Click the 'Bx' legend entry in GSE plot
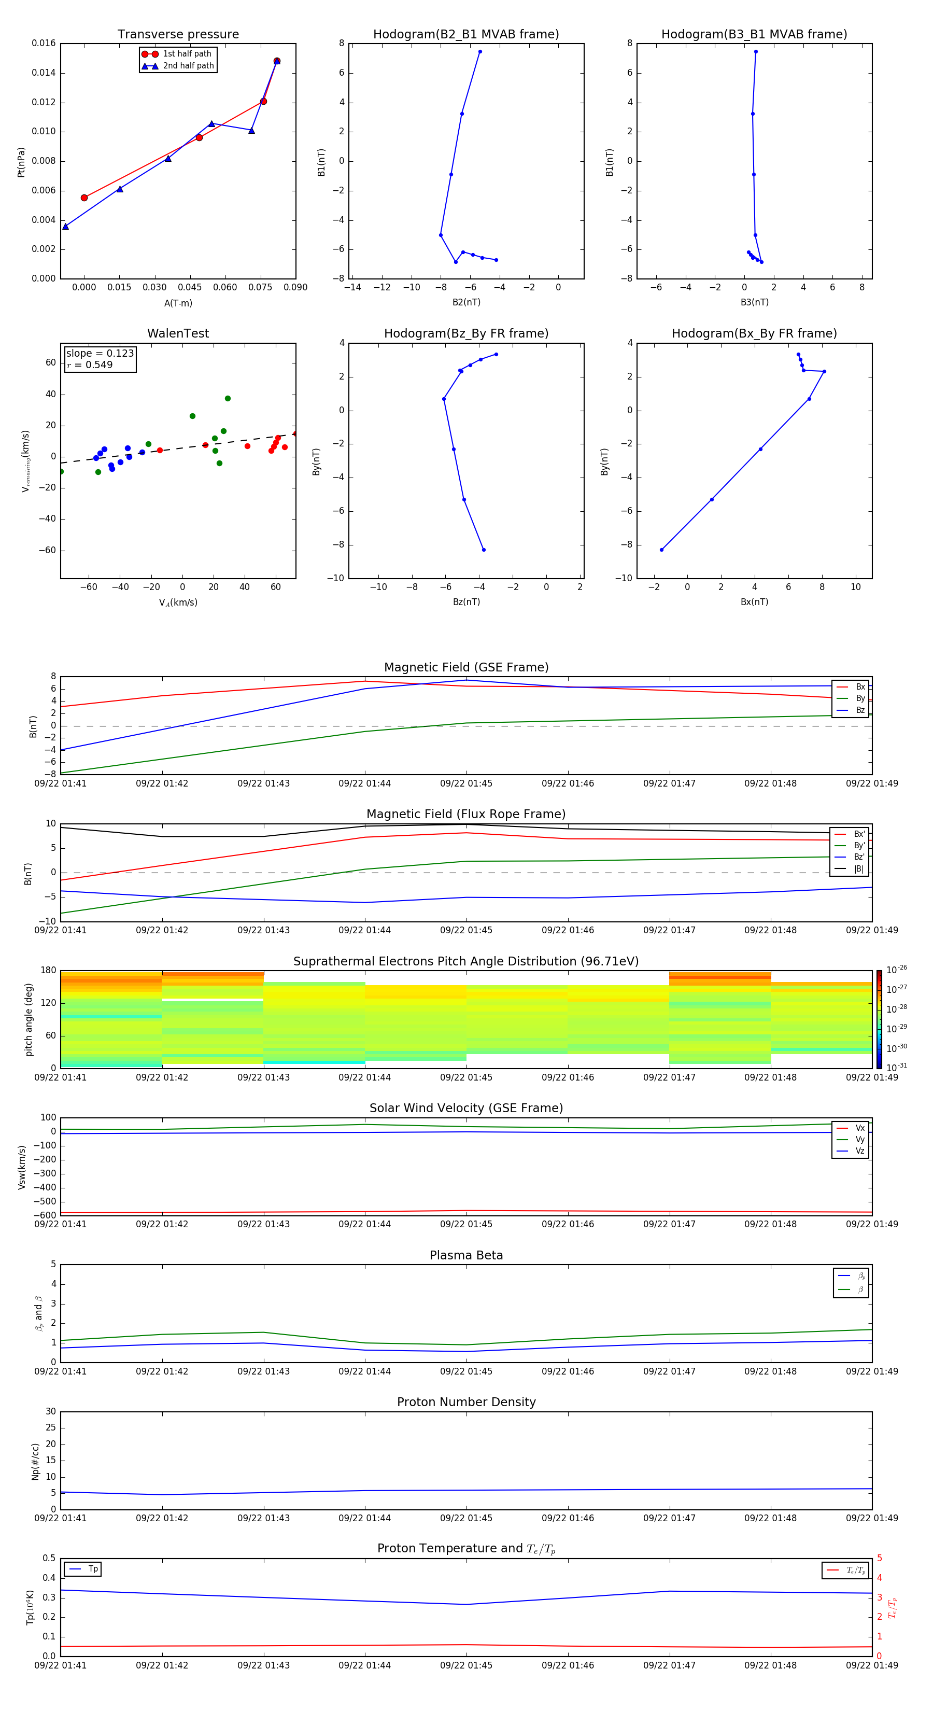Viewport: 933px width, 1711px height. click(851, 687)
